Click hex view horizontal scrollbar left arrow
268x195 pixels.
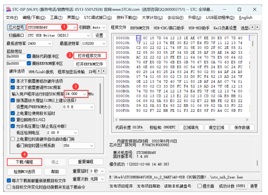click(116, 120)
